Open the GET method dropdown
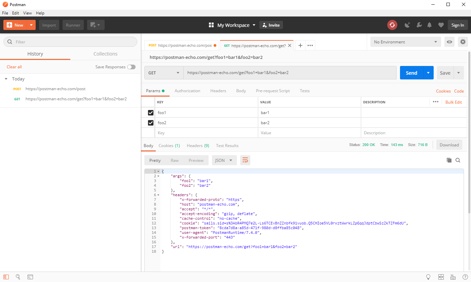This screenshot has height=282, width=471. pyautogui.click(x=164, y=73)
